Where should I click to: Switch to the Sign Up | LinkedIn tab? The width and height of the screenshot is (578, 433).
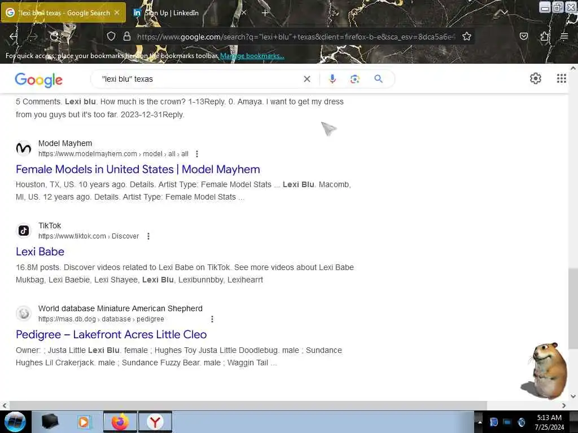click(x=190, y=12)
